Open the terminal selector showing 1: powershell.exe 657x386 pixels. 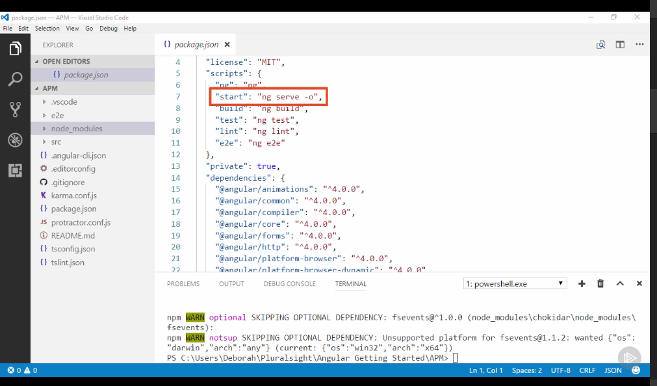515,283
